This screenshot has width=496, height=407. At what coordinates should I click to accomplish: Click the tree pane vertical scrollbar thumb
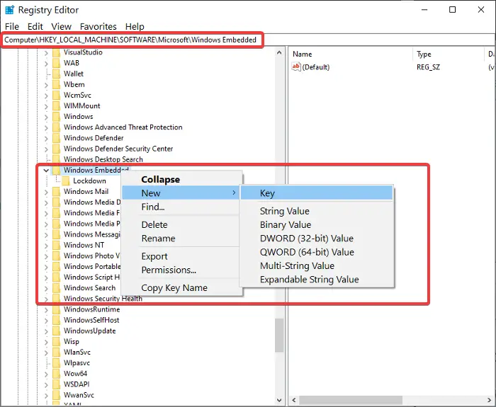click(x=279, y=335)
